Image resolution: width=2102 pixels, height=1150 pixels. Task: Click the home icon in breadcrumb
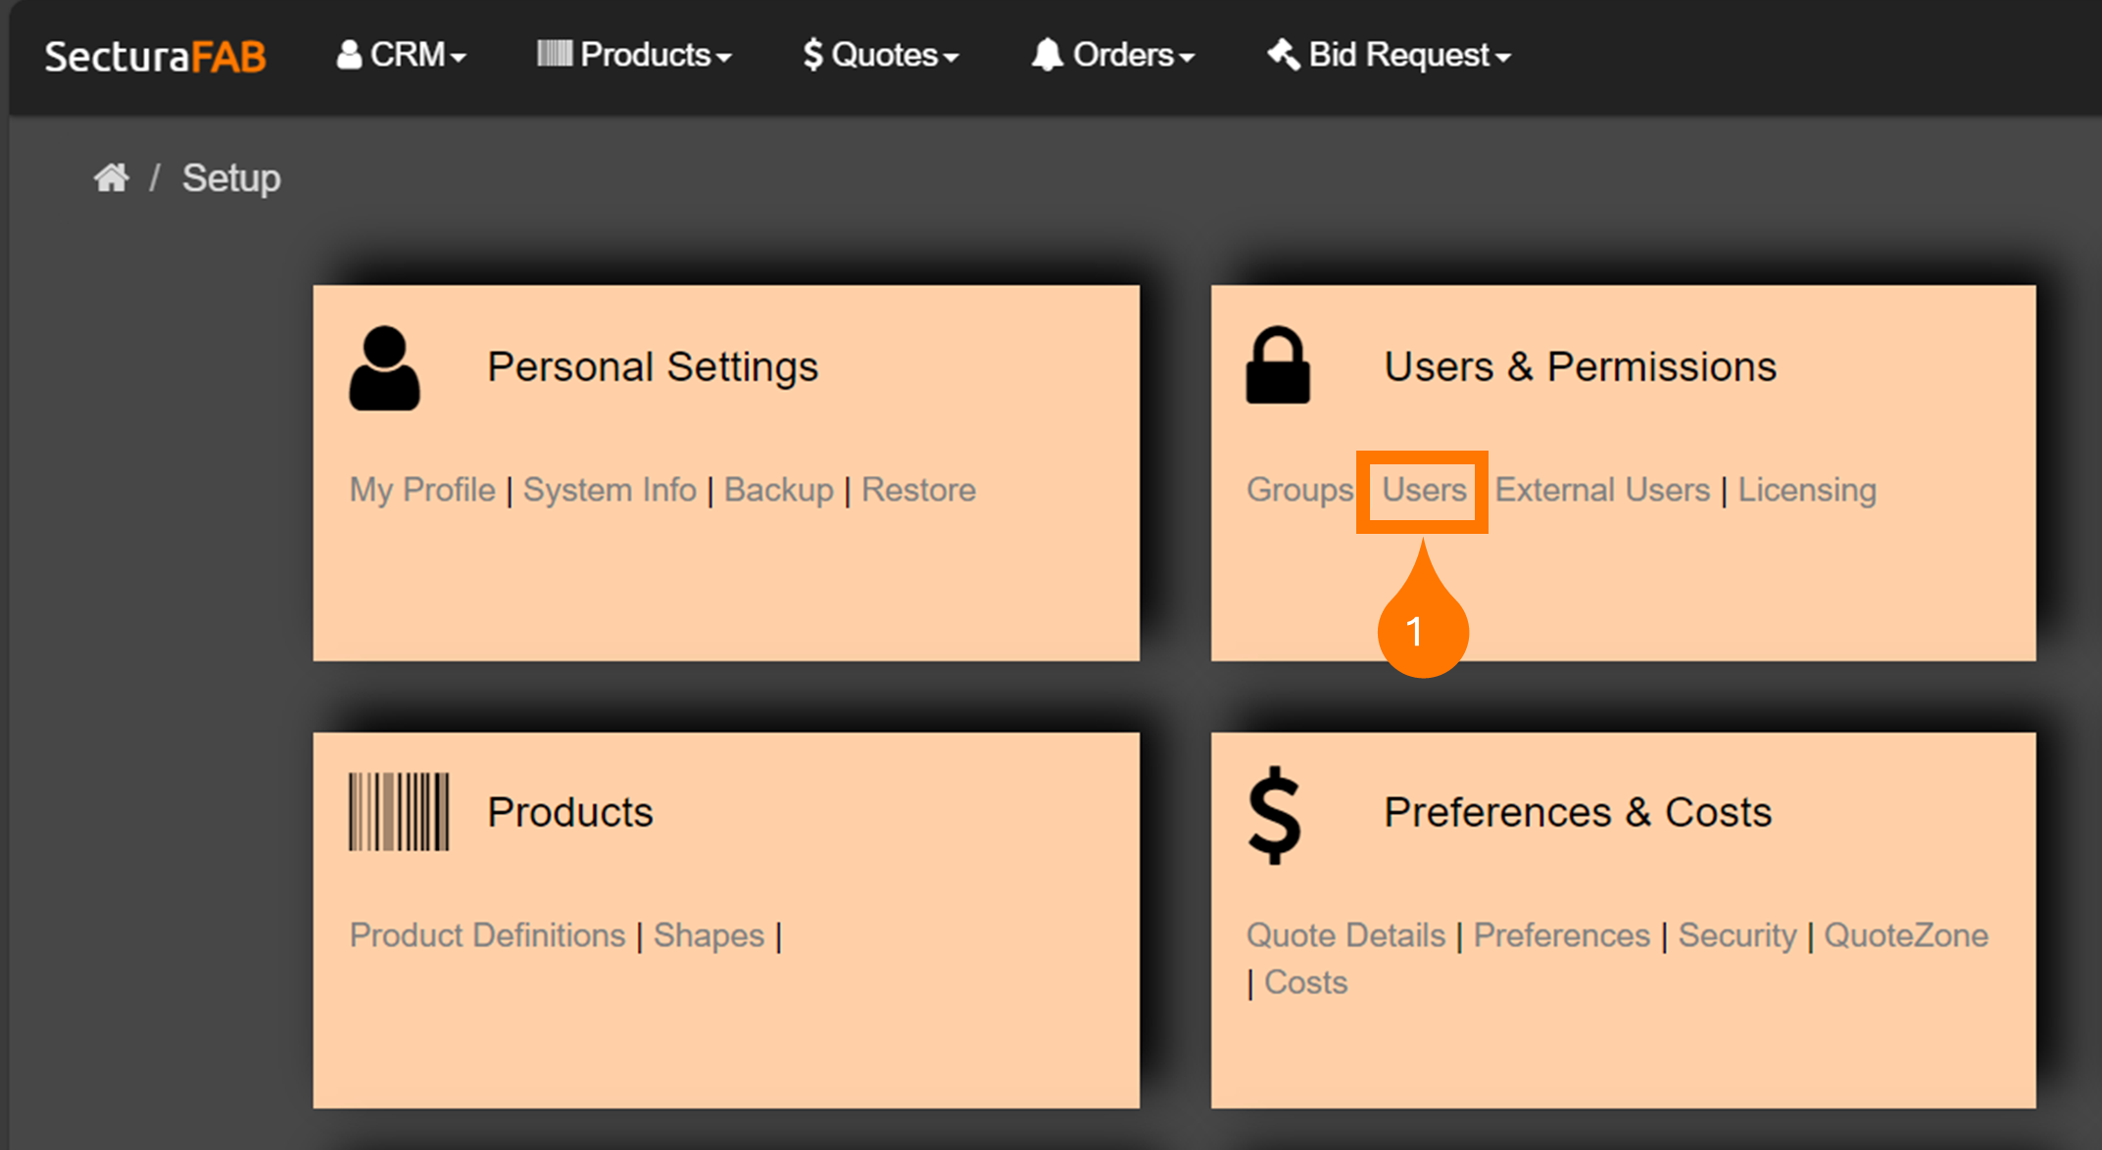(x=112, y=178)
